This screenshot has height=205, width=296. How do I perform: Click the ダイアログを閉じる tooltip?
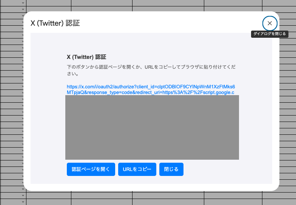point(270,34)
